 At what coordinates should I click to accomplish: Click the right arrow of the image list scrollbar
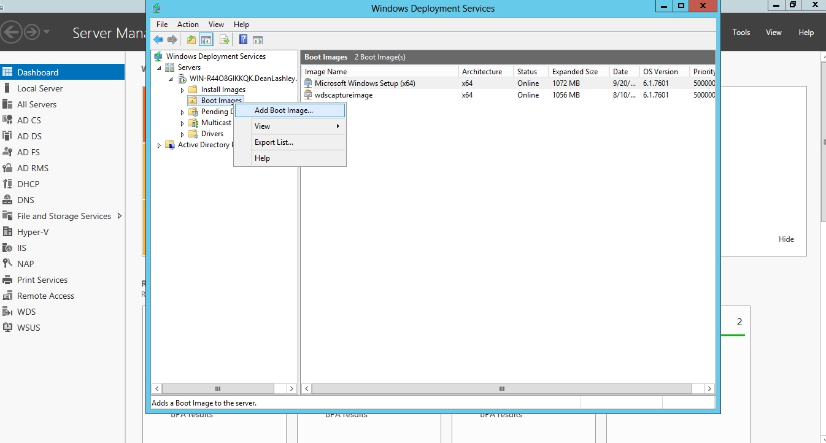[709, 389]
